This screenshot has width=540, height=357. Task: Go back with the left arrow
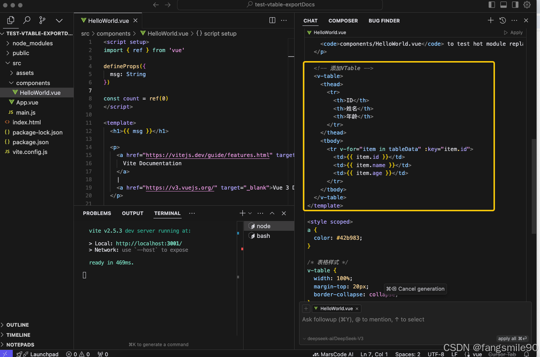pos(156,5)
